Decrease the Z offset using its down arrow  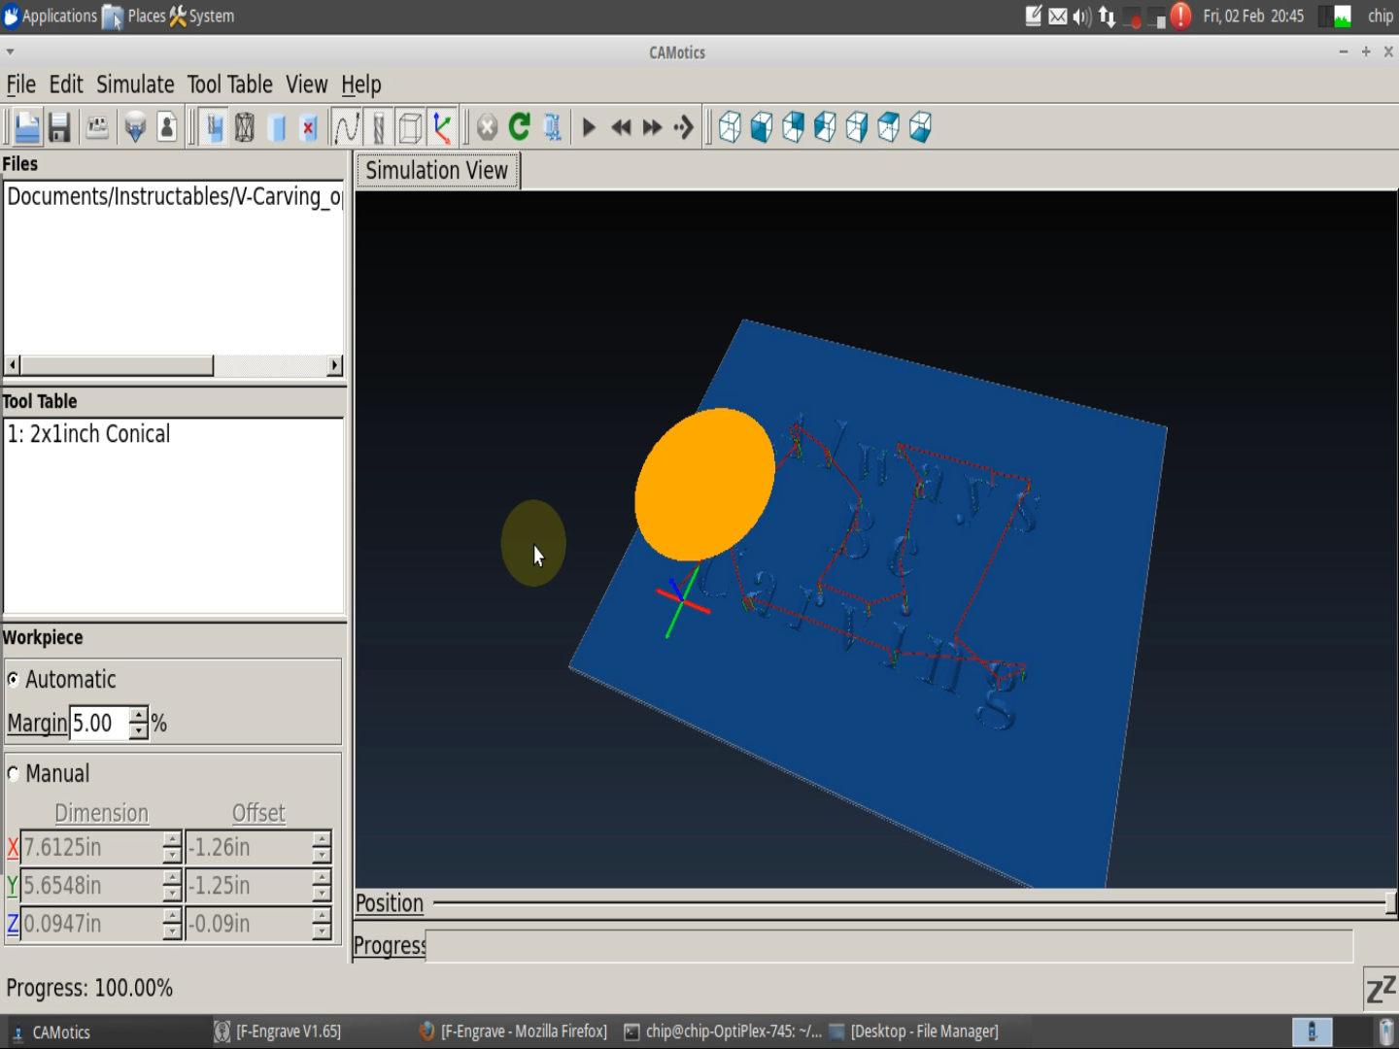pyautogui.click(x=321, y=931)
